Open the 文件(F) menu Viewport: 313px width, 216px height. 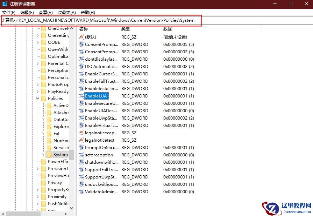[9, 12]
